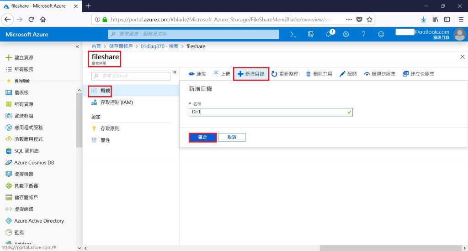Screen dimensions: 468x251
Task: Click 重新整理 refresh in toolbar
Action: coord(285,74)
